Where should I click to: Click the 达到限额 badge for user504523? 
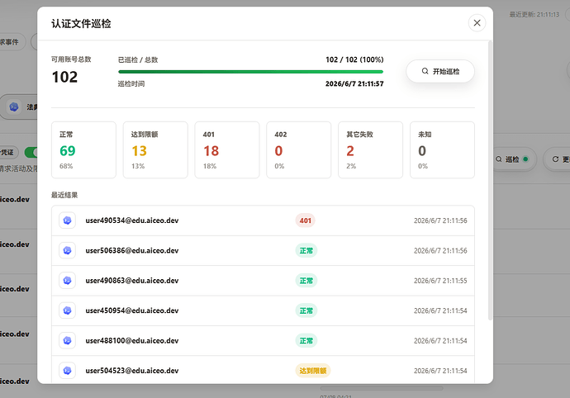tap(313, 371)
